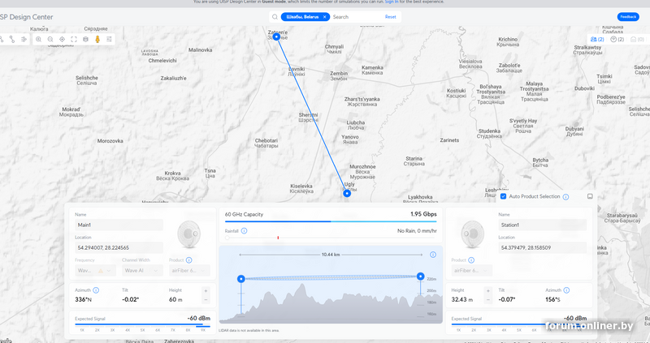The image size is (650, 343).
Task: Collapse the link details panel
Action: [590, 196]
